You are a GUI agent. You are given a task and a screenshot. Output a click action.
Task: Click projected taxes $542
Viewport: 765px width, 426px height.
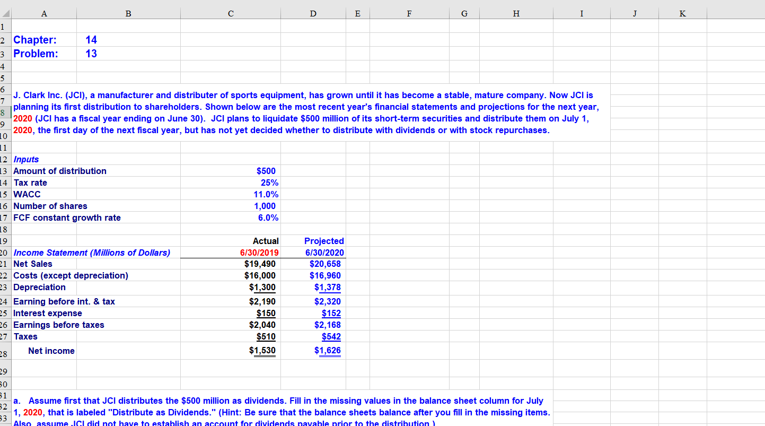tap(331, 336)
